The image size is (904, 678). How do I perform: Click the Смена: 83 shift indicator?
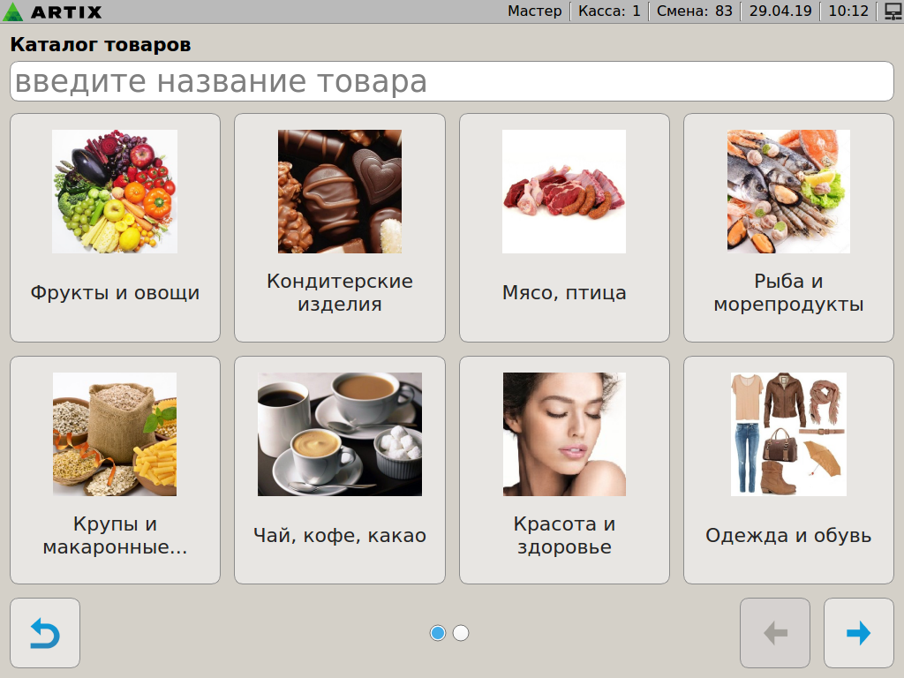point(695,11)
